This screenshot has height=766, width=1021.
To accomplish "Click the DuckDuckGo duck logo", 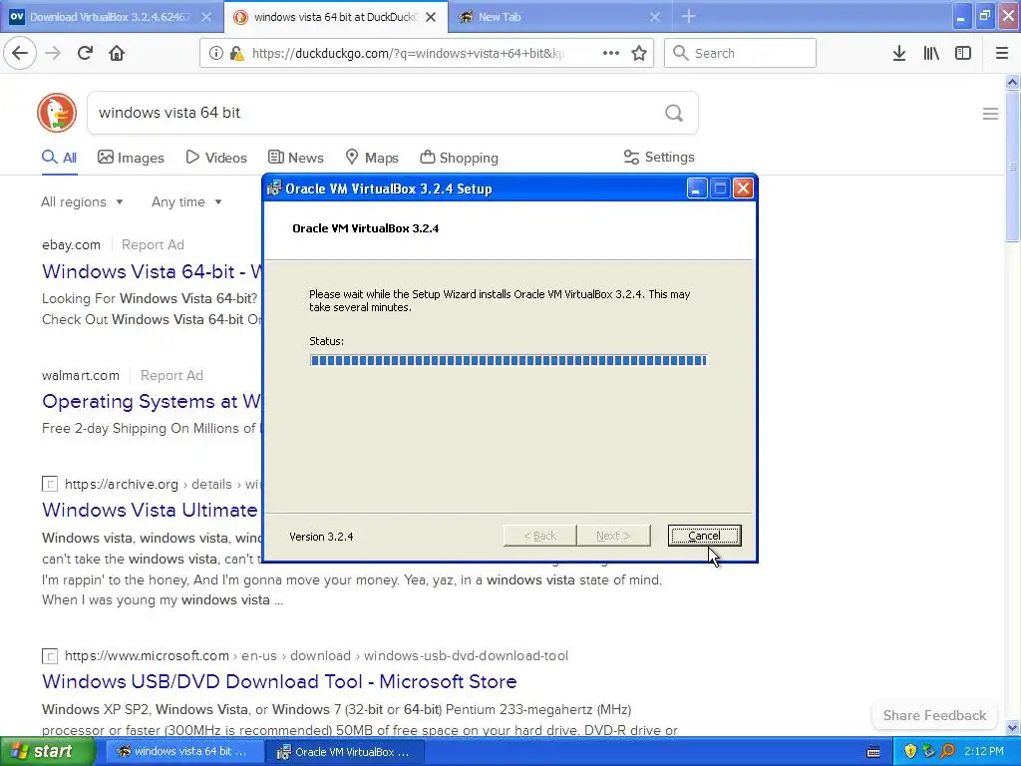I will (57, 113).
